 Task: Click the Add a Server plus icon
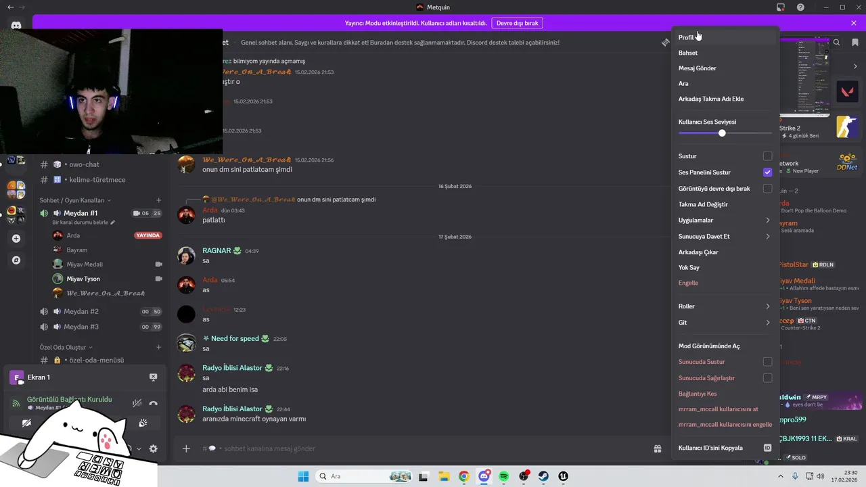(16, 238)
